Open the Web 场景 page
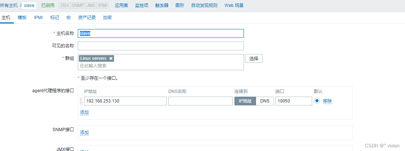405x151 pixels. (234, 6)
